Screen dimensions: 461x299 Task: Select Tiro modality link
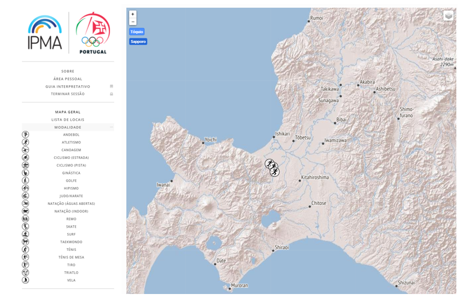tap(72, 265)
